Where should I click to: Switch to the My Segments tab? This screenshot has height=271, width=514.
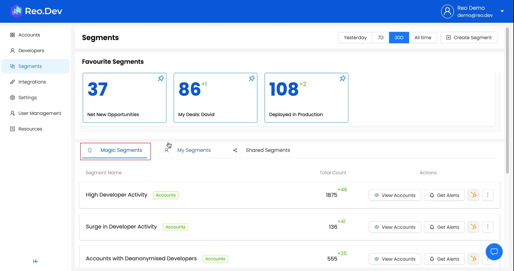(194, 150)
